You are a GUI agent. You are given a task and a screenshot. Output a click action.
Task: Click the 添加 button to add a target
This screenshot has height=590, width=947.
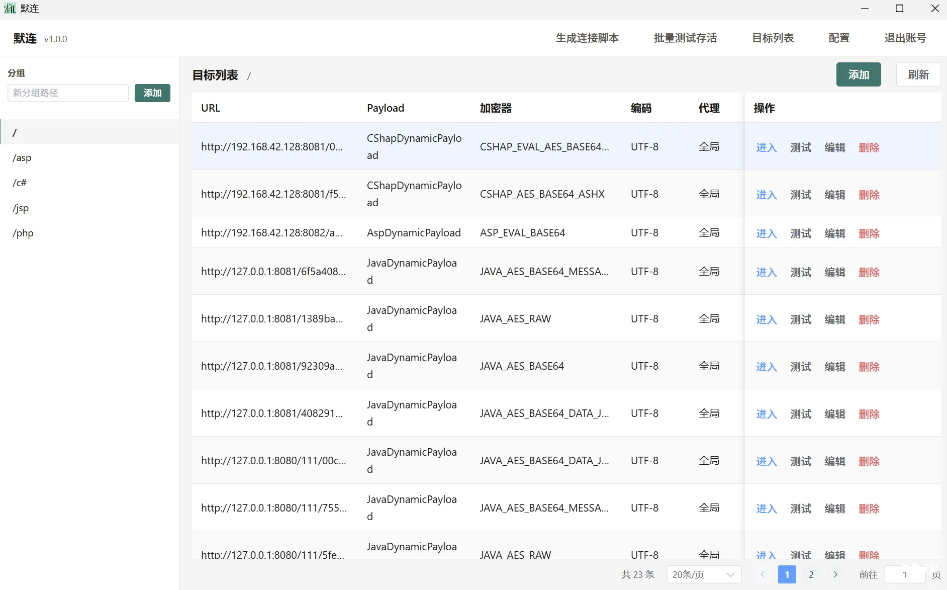pyautogui.click(x=858, y=74)
